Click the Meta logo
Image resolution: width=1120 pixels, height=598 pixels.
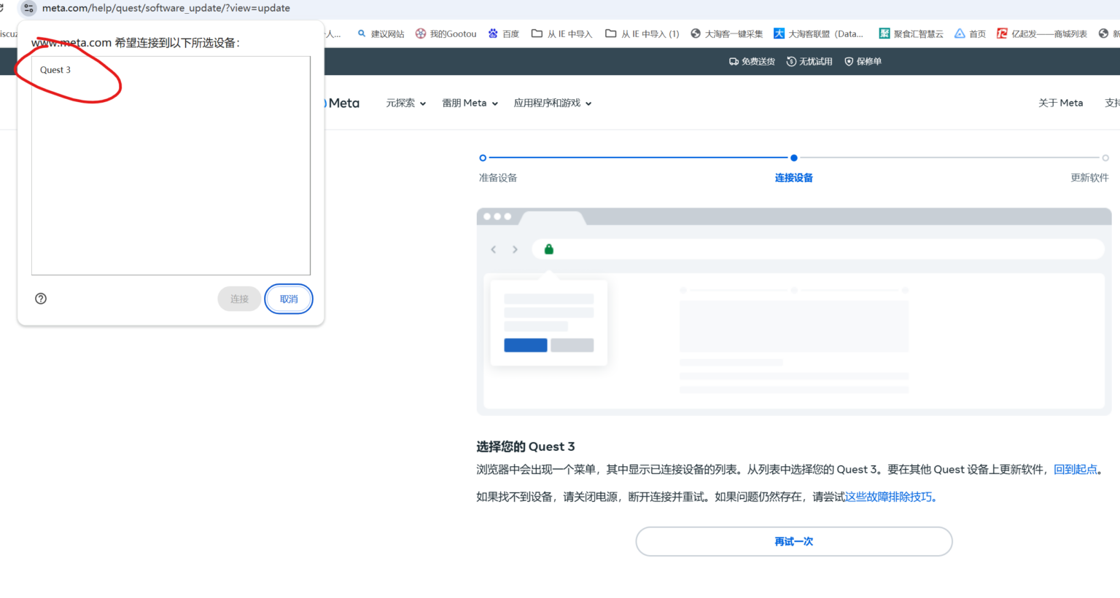pyautogui.click(x=342, y=103)
